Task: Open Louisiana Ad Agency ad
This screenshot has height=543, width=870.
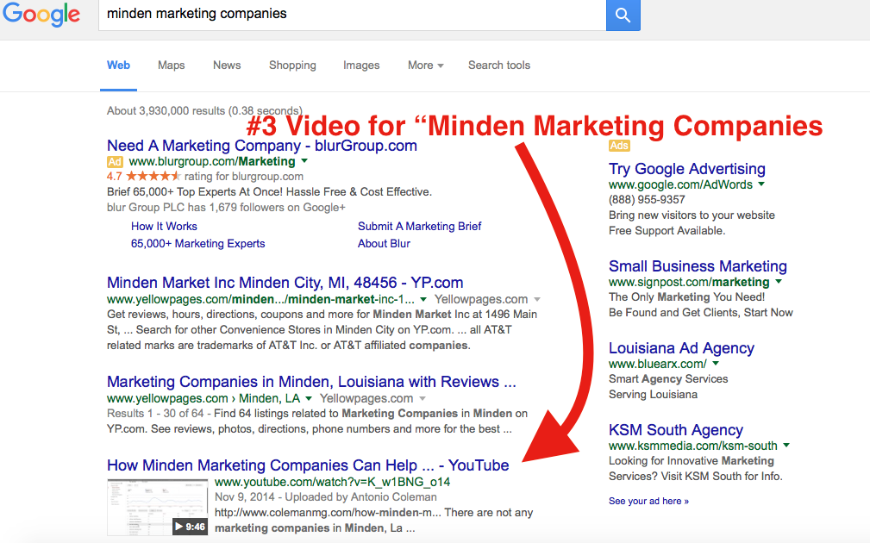Action: click(x=681, y=348)
